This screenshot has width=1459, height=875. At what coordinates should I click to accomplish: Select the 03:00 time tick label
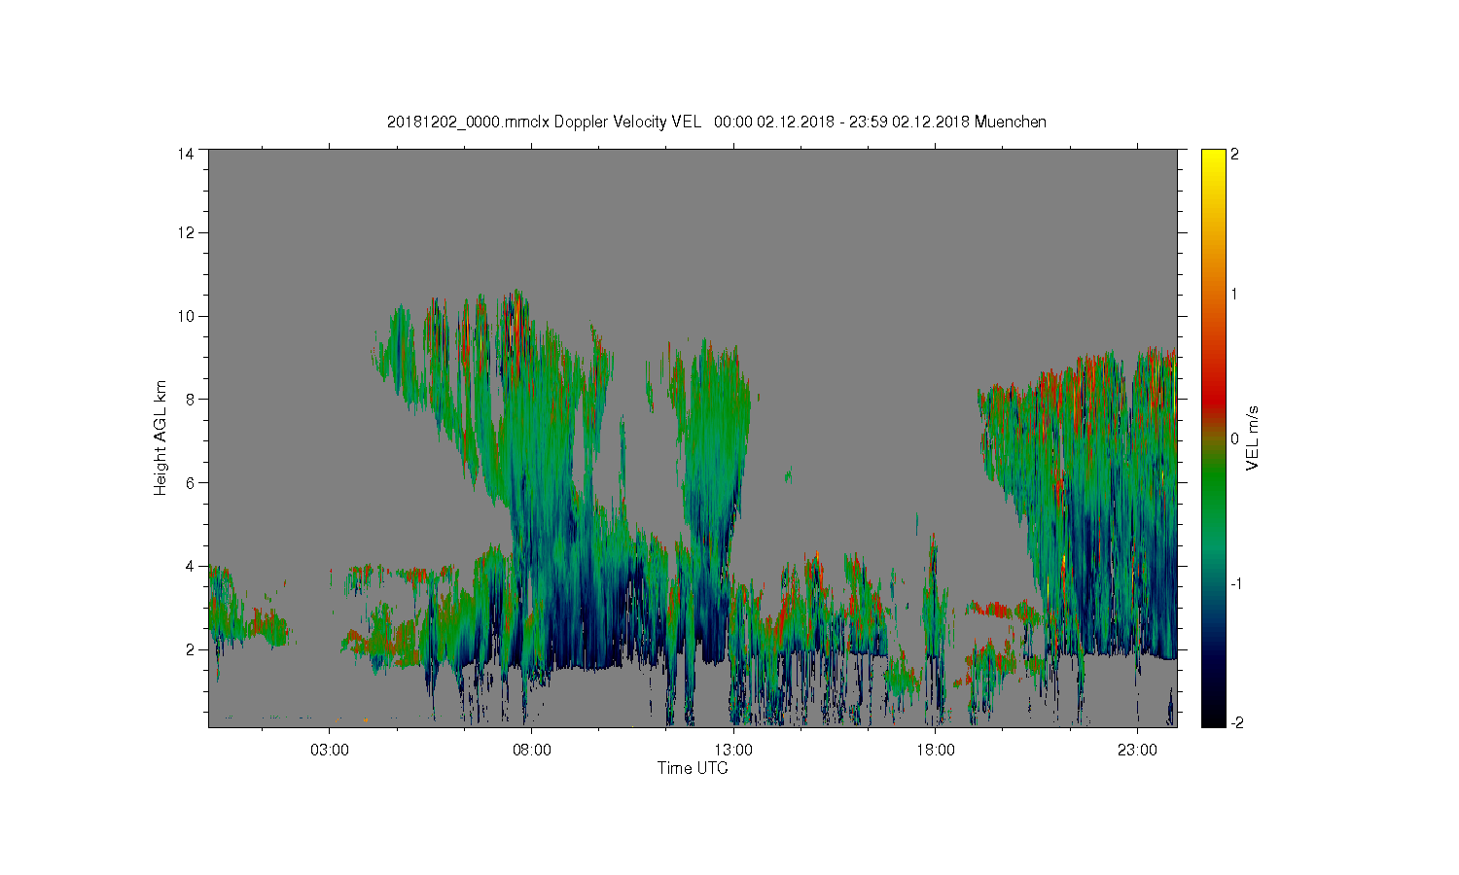pos(330,751)
